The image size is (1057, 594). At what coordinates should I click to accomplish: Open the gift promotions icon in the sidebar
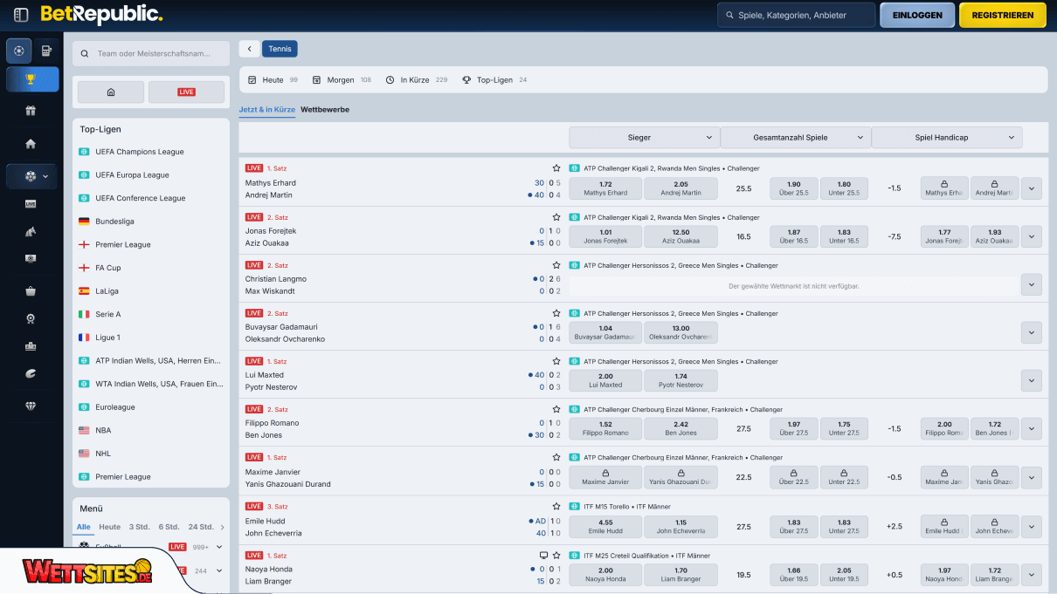pos(31,111)
